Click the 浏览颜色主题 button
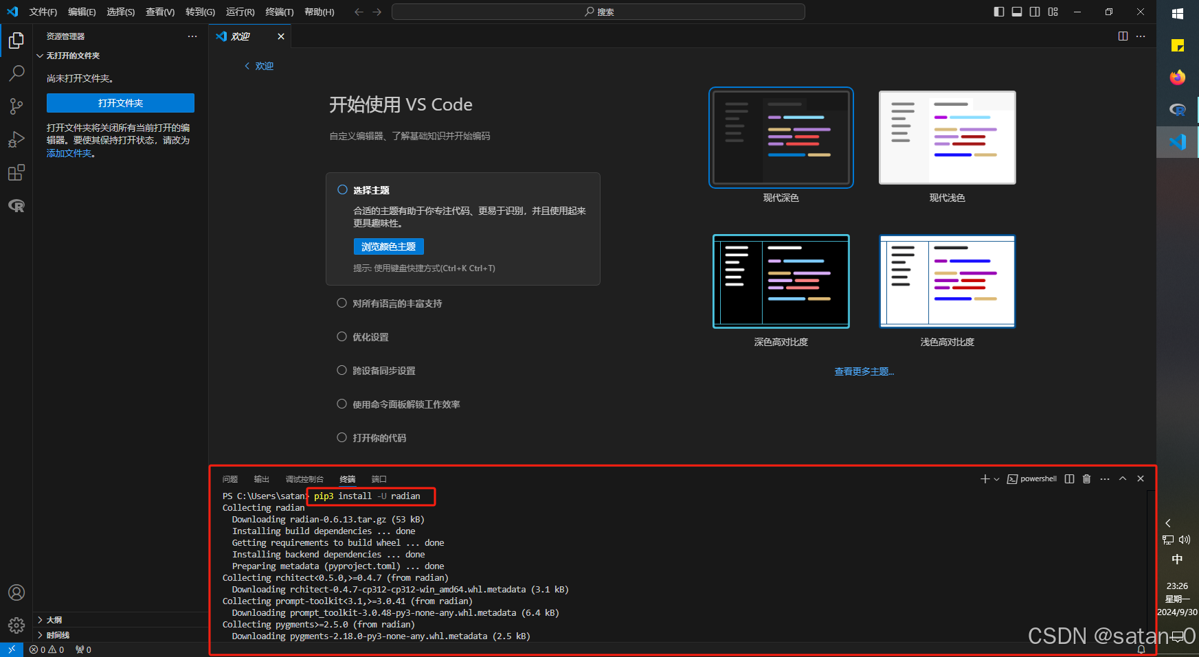 (x=388, y=246)
